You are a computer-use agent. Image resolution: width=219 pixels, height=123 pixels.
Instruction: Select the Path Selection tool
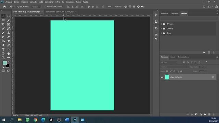click(9, 50)
